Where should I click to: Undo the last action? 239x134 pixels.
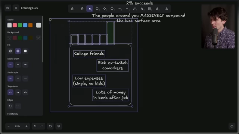click(35, 126)
